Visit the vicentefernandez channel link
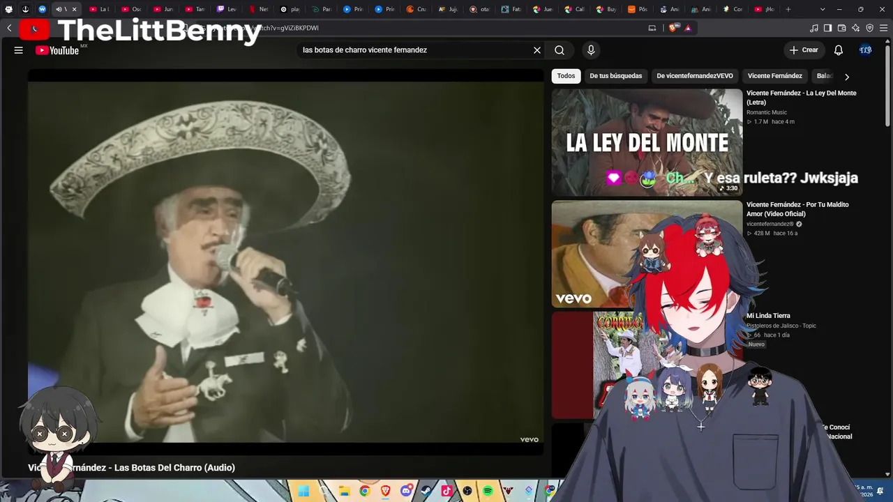 (770, 224)
